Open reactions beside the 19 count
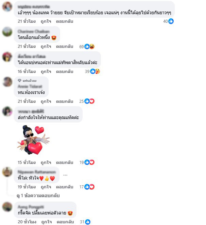 tap(89, 162)
